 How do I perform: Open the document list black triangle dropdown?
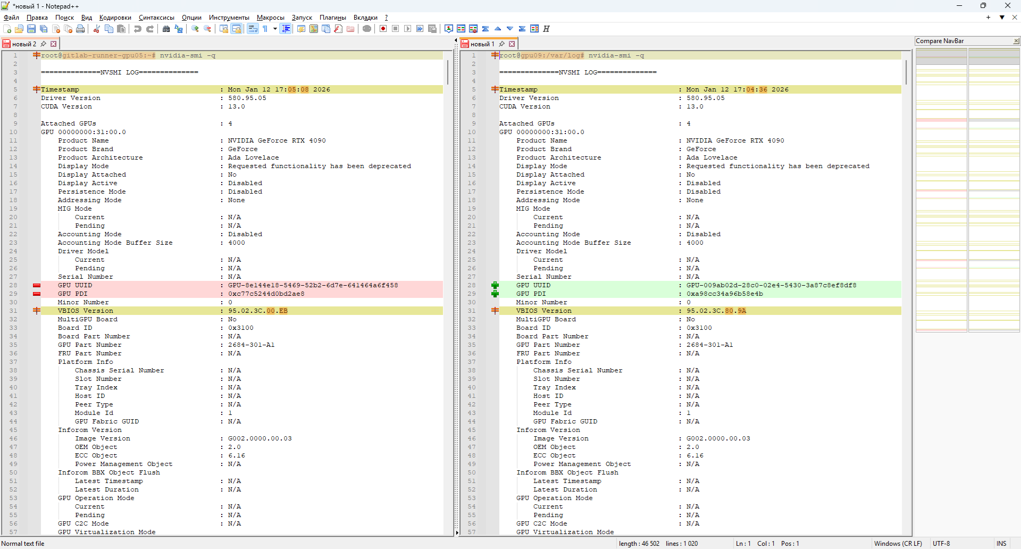(1002, 18)
